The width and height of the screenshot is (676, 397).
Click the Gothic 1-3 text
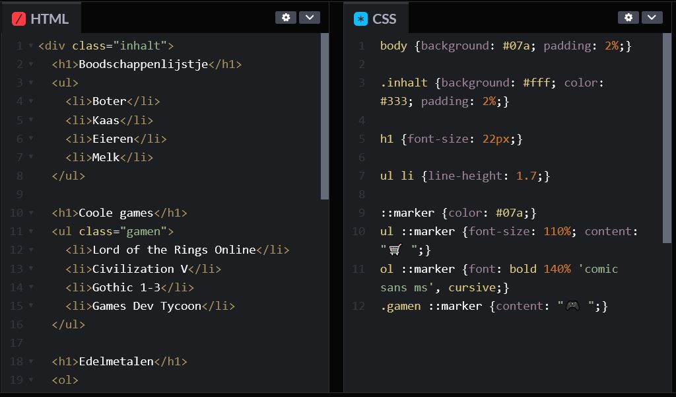[x=126, y=287]
